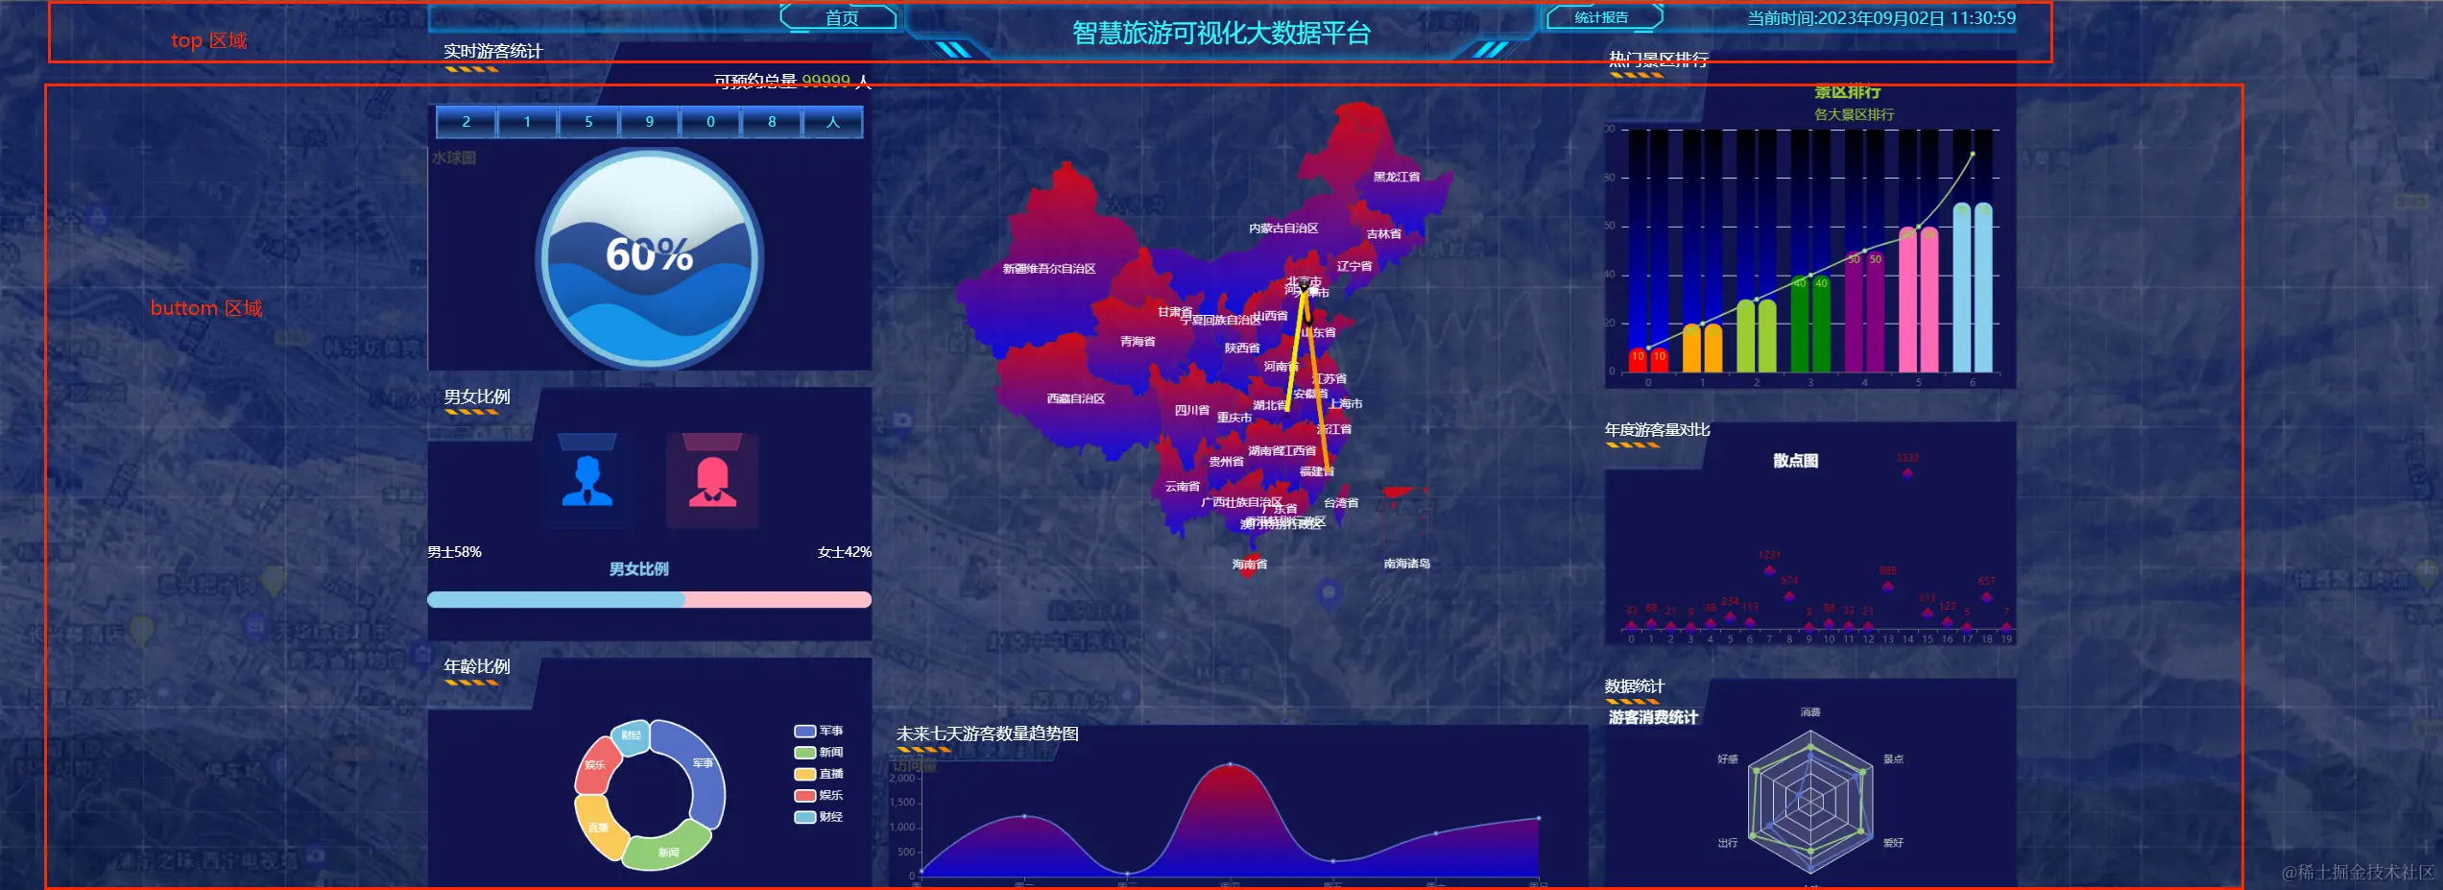
Task: Select 云南省 on the map
Action: coord(1183,487)
